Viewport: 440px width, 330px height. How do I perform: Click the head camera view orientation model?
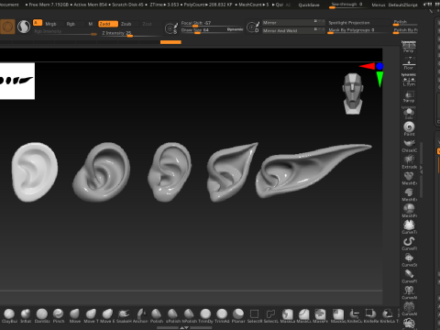click(x=353, y=93)
